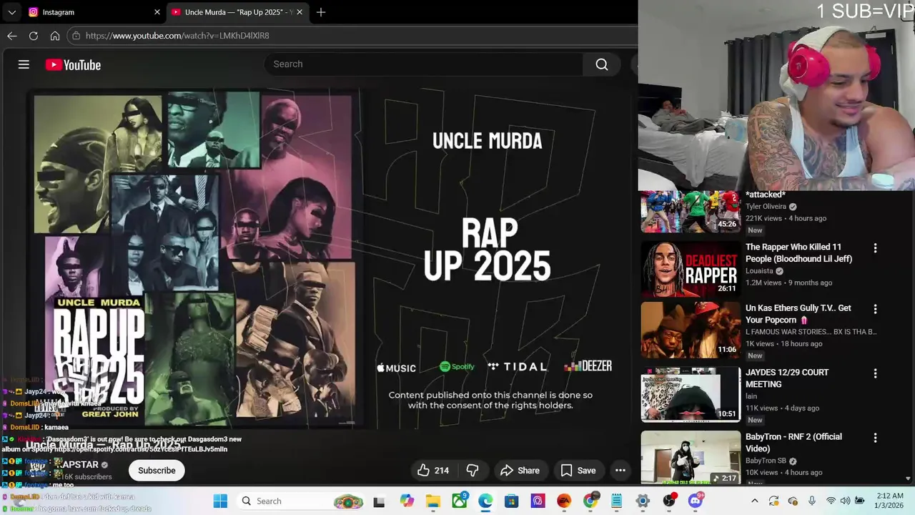
Task: Click the 2:17 BabyTron video thumbnail
Action: [x=691, y=458]
